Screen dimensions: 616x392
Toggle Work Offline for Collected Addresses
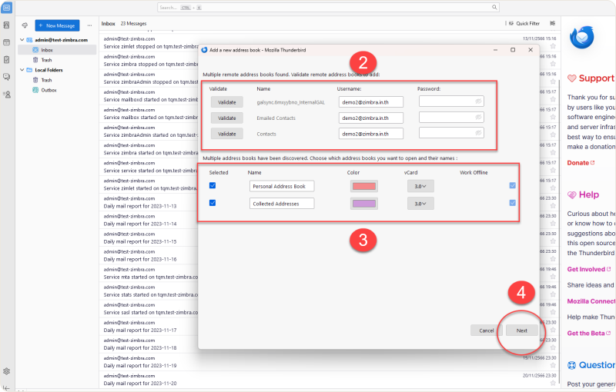(512, 203)
